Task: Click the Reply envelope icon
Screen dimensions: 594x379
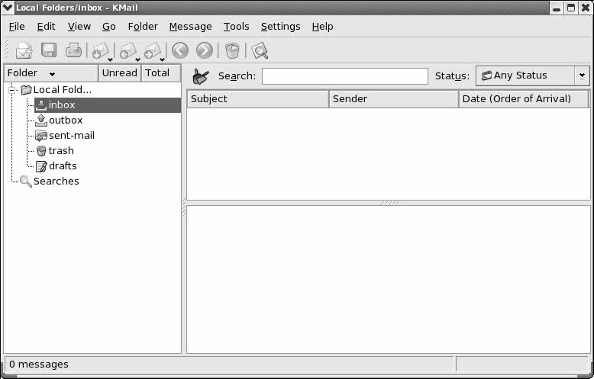Action: pyautogui.click(x=128, y=50)
